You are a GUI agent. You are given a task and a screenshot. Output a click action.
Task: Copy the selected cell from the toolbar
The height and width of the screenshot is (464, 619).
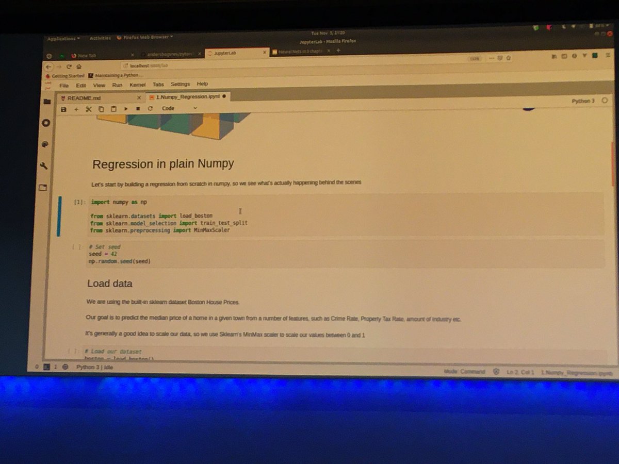click(x=101, y=109)
